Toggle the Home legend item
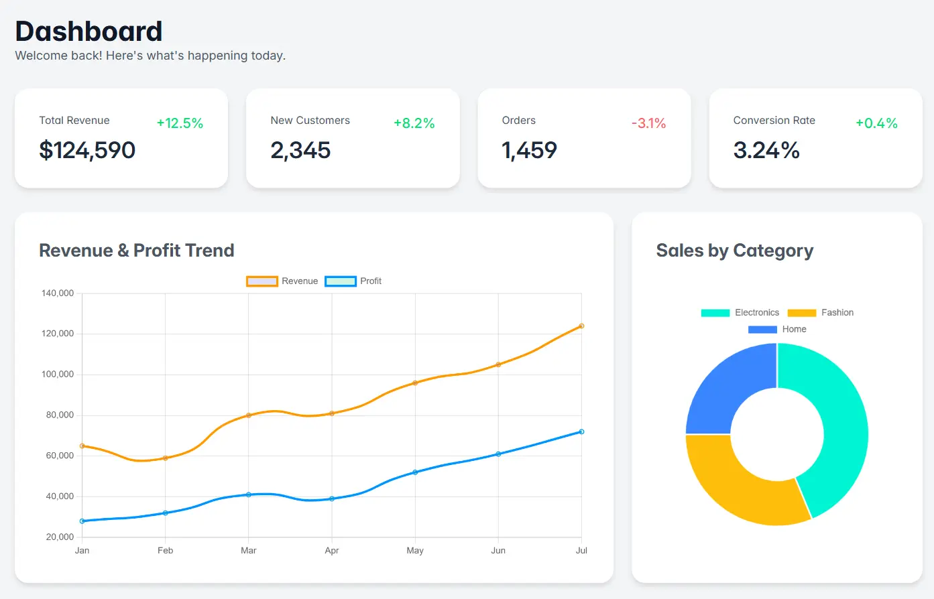This screenshot has height=599, width=934. coord(777,330)
